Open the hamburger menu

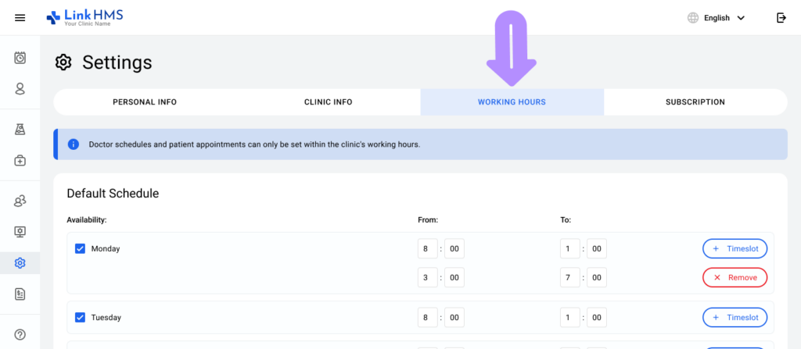(x=20, y=18)
